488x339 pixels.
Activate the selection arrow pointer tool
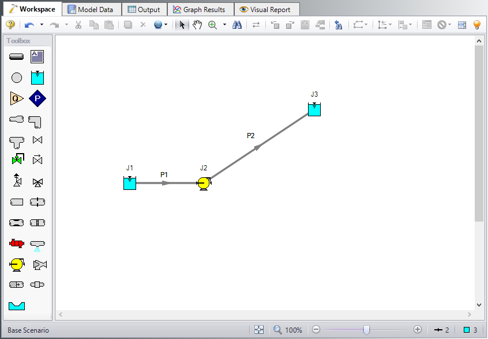tap(182, 25)
